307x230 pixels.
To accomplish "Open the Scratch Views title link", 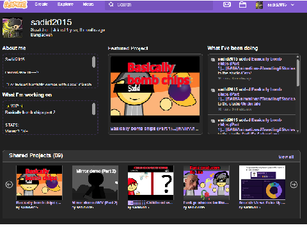I will 262,203.
